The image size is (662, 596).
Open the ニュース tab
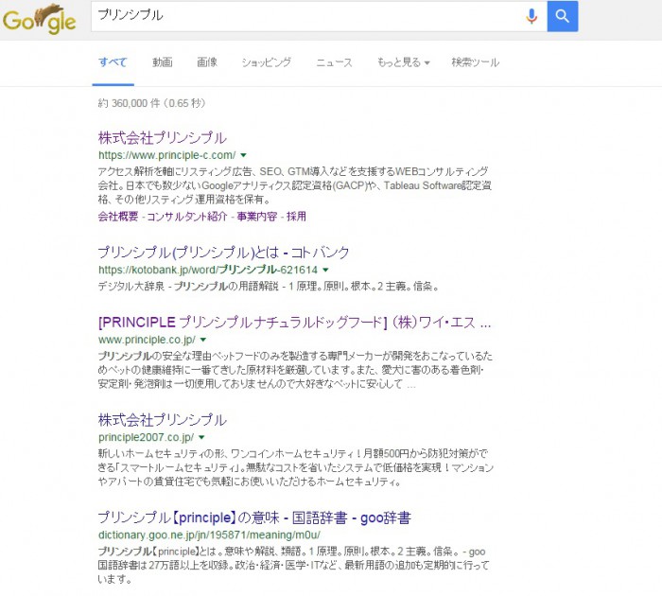point(334,62)
